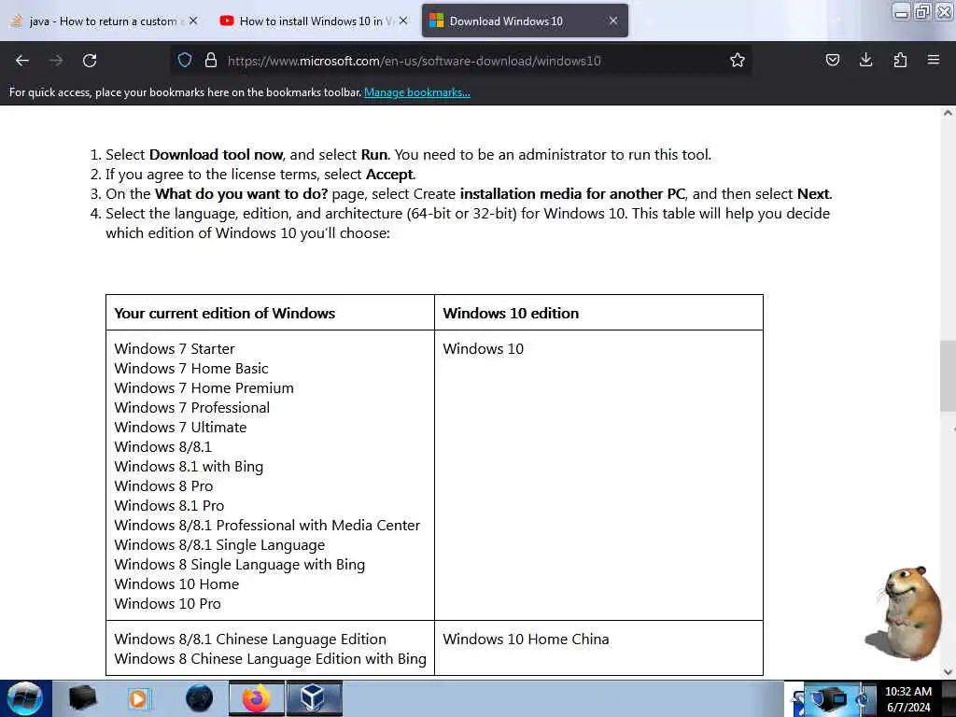This screenshot has height=717, width=956.
Task: Click 'Windows 8 Single Language with Bing'
Action: [240, 565]
